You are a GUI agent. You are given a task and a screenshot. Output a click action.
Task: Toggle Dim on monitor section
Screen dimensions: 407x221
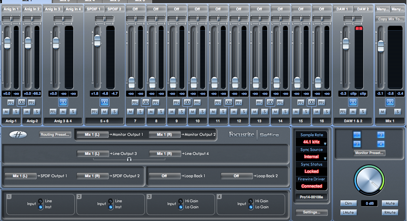click(x=348, y=203)
